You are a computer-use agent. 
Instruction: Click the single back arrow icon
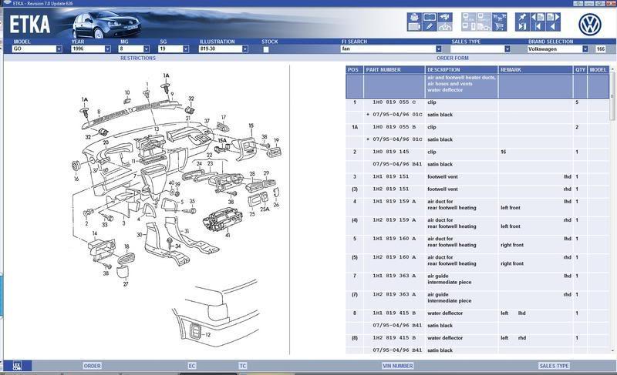tap(553, 27)
